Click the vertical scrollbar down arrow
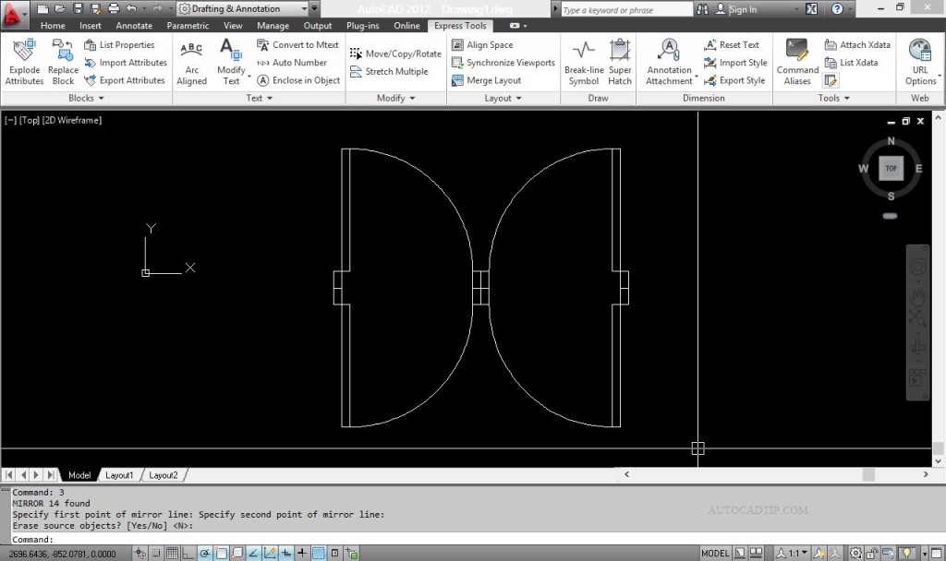946x561 pixels. point(938,461)
